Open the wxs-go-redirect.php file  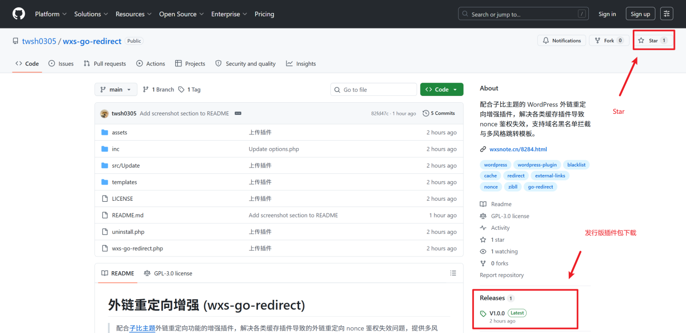pyautogui.click(x=137, y=249)
